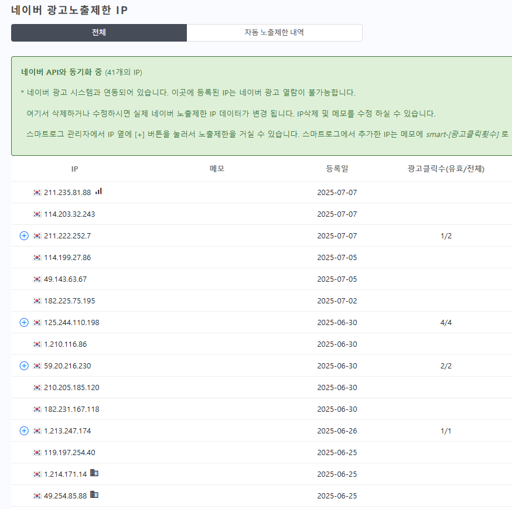Click the 4/4 click count value

pyautogui.click(x=446, y=323)
